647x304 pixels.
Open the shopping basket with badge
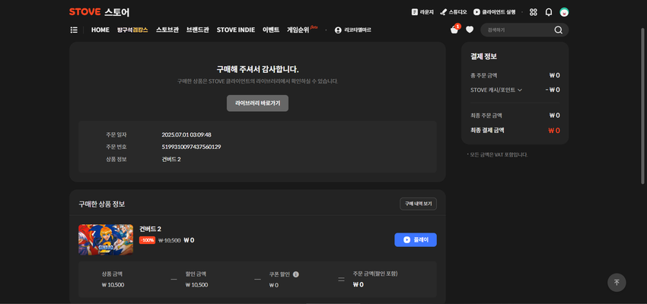point(454,29)
